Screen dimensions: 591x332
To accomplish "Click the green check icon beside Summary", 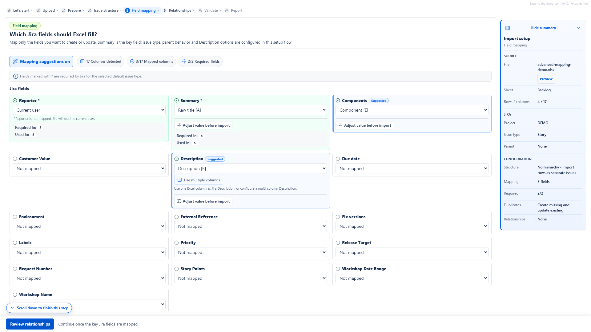I will coord(176,101).
